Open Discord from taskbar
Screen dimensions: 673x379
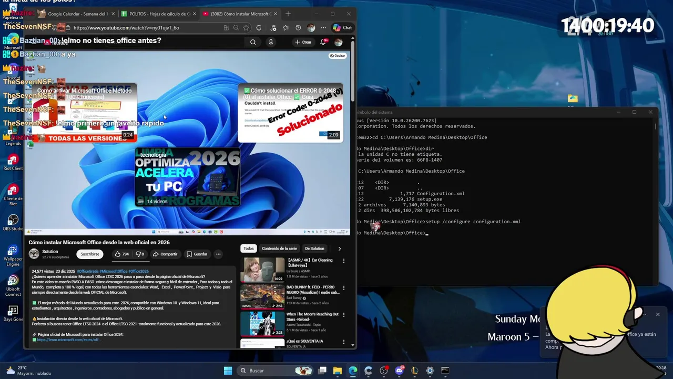tap(399, 371)
